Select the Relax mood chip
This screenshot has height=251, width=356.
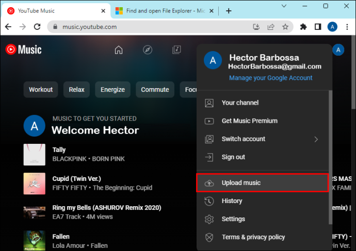[76, 90]
